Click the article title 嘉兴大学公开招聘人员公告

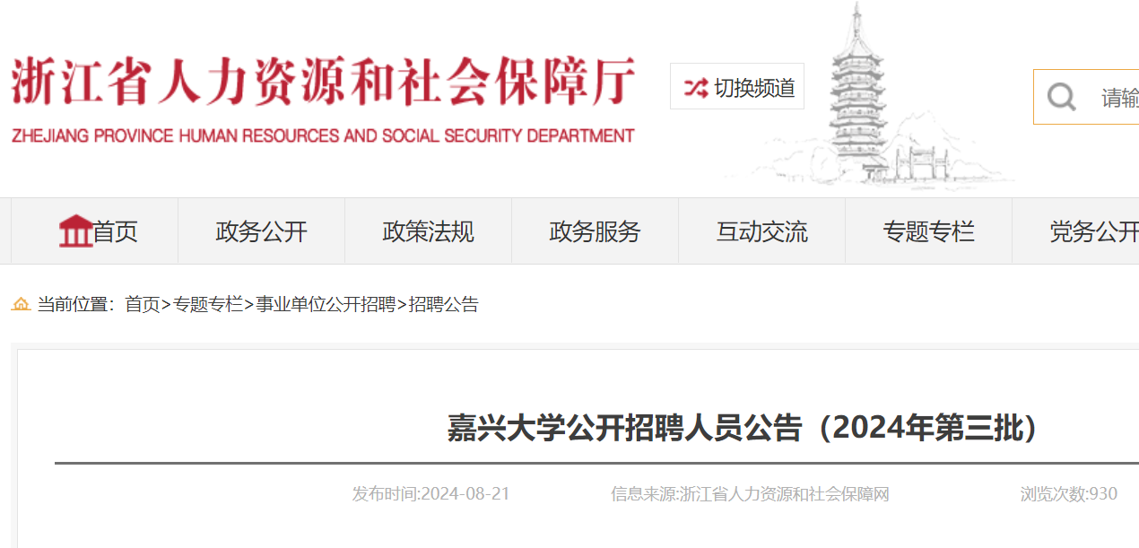(744, 429)
